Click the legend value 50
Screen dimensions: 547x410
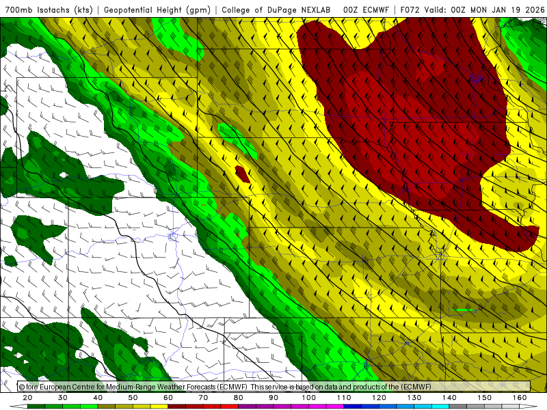pyautogui.click(x=133, y=398)
